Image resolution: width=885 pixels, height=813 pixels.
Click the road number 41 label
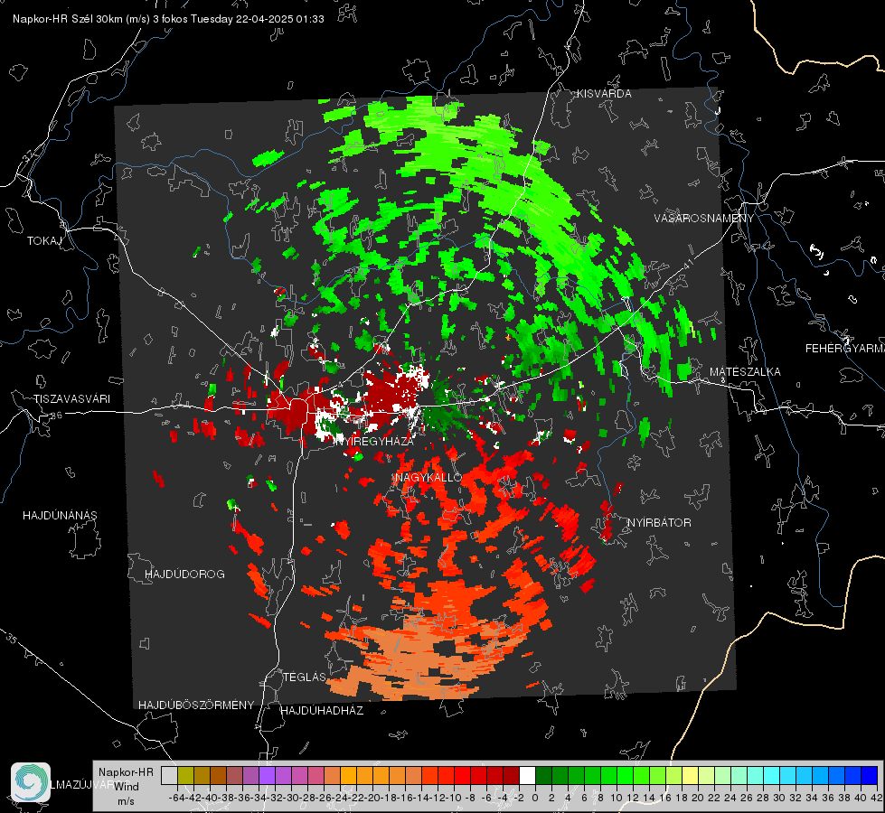[x=687, y=264]
